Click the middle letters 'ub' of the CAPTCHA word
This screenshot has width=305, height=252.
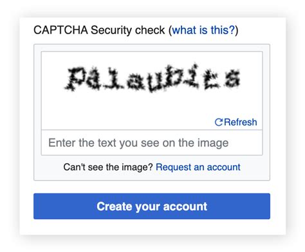[x=163, y=79]
